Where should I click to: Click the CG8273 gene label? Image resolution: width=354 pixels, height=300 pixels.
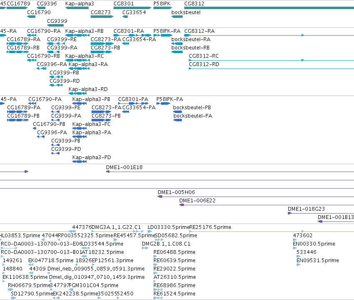click(x=101, y=12)
